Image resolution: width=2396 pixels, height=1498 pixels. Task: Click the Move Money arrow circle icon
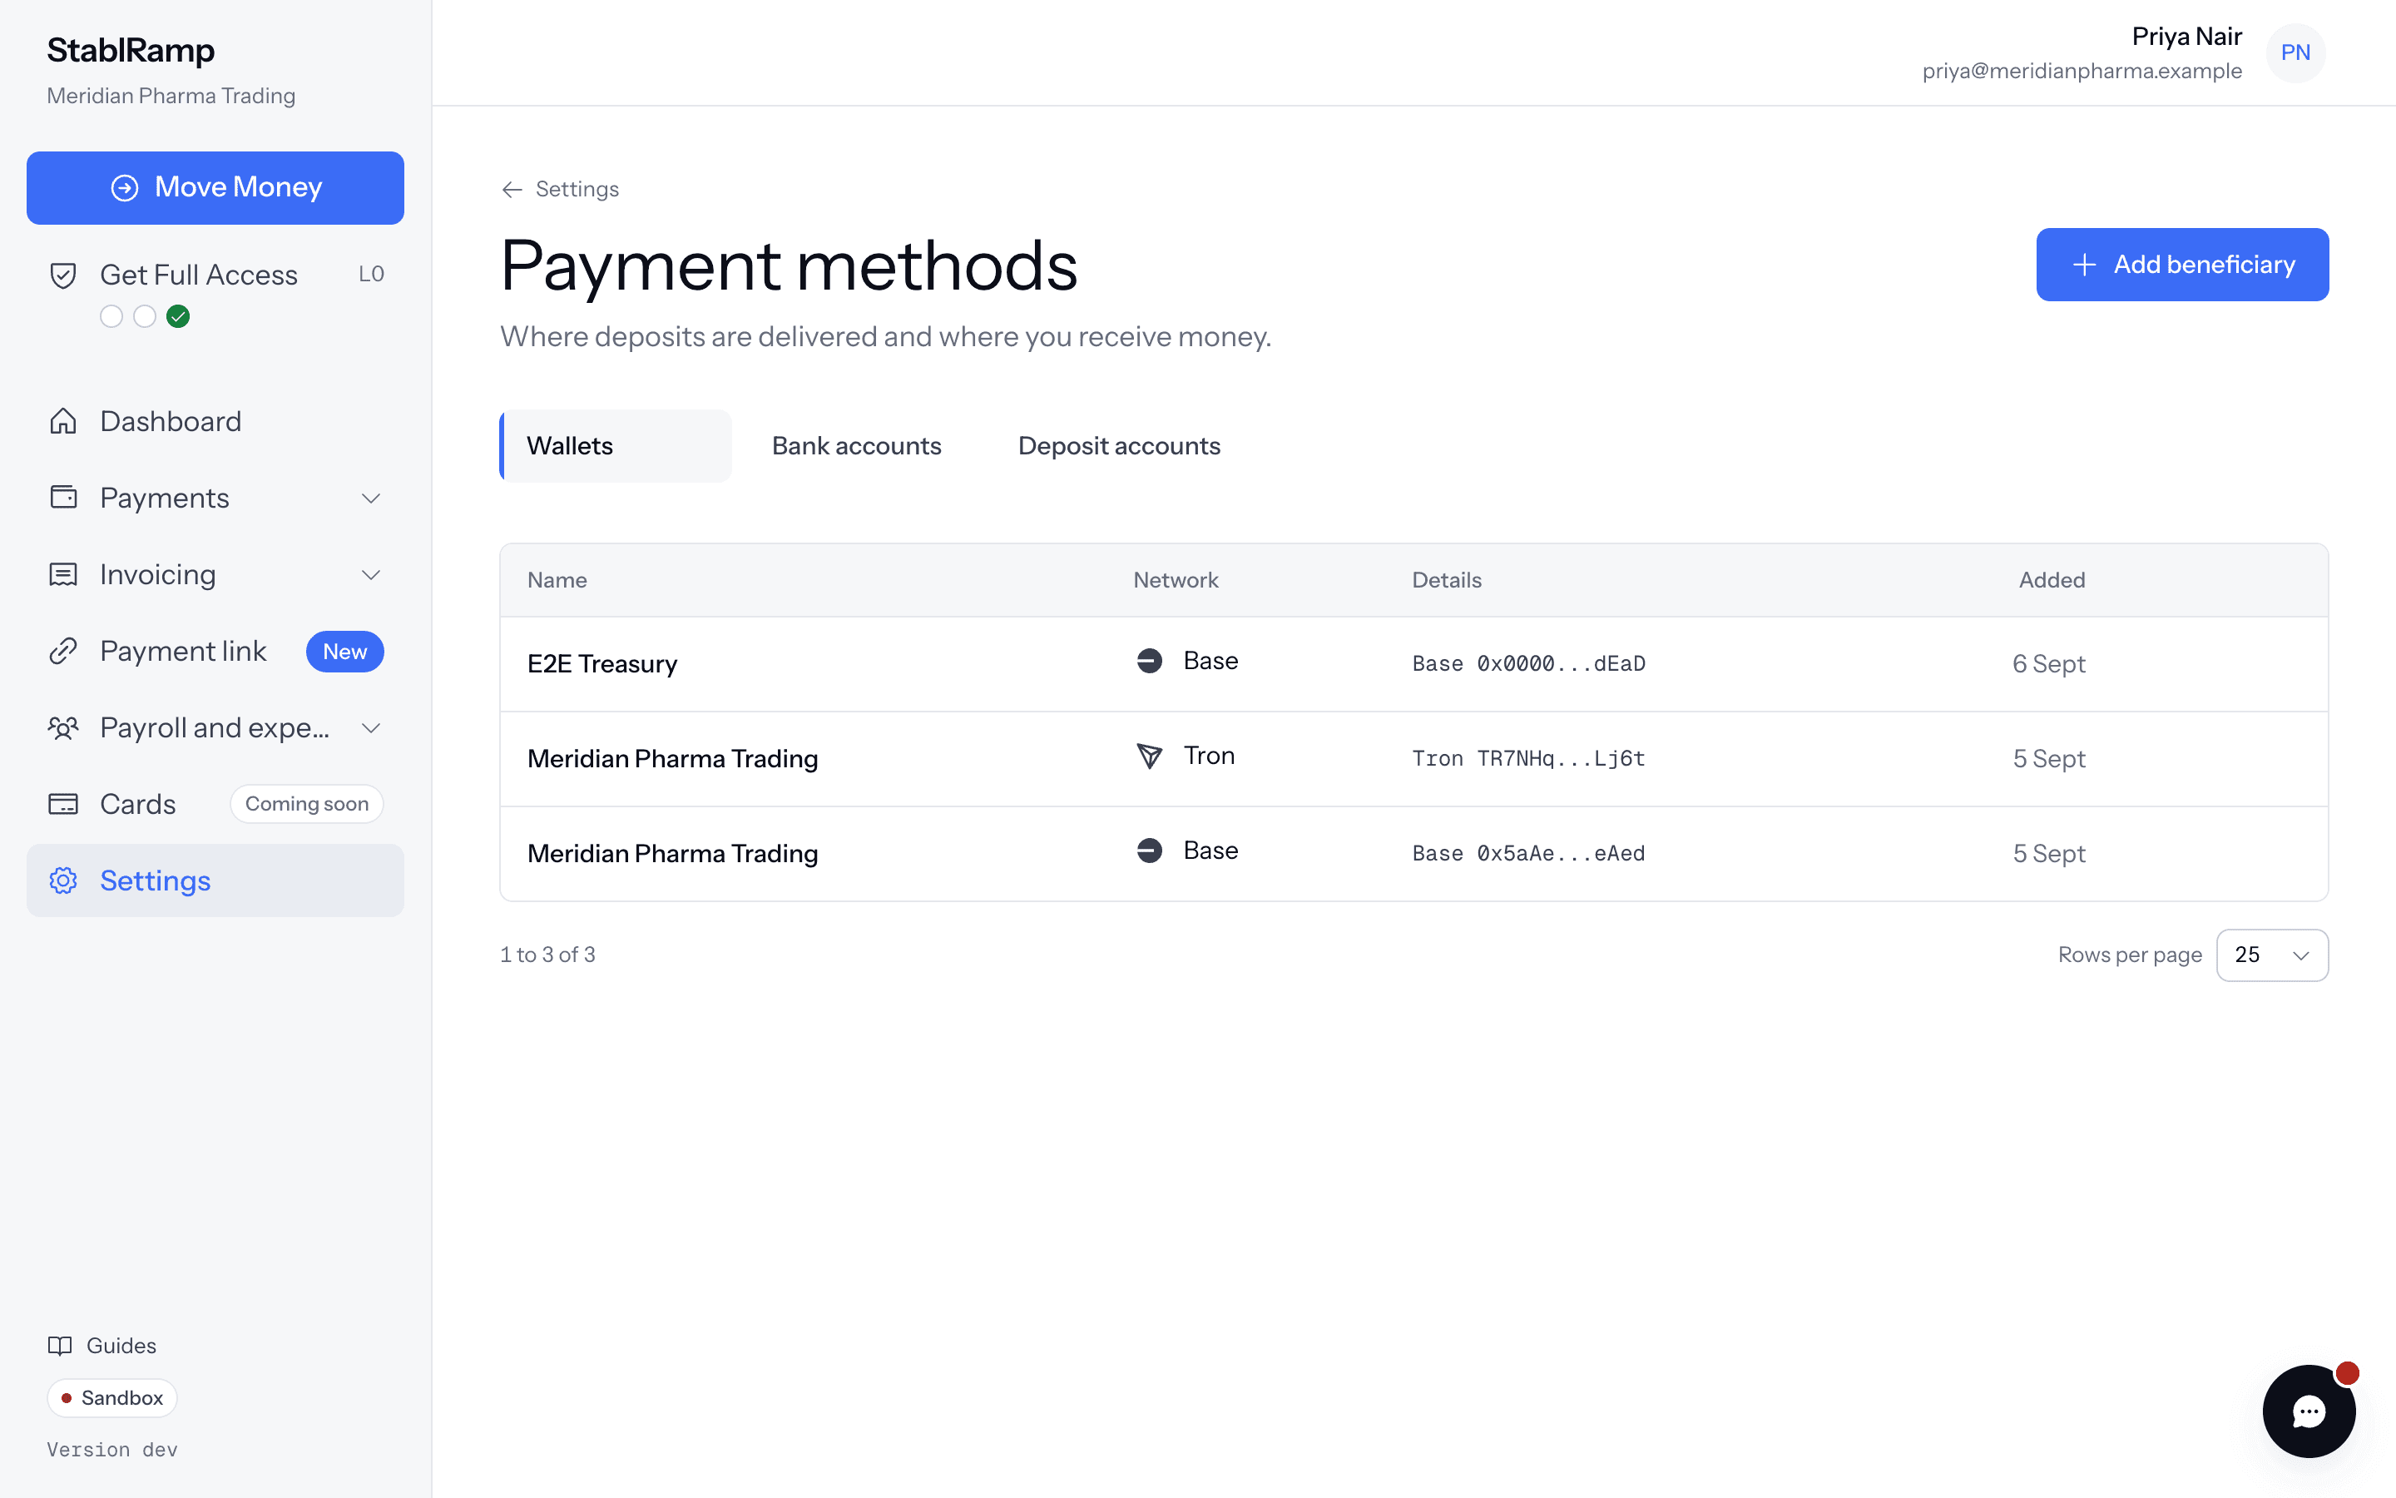pos(125,187)
